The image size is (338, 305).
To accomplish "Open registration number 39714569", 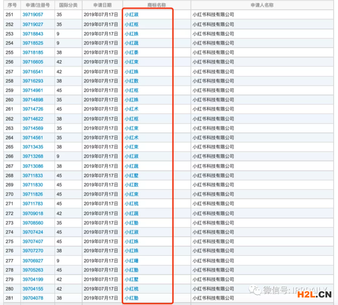I will tap(33, 128).
